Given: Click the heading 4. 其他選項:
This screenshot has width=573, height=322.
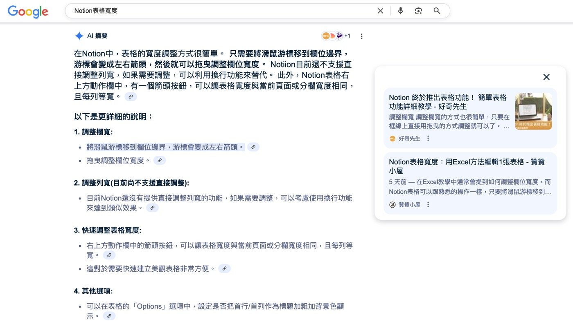Looking at the screenshot, I should [93, 291].
